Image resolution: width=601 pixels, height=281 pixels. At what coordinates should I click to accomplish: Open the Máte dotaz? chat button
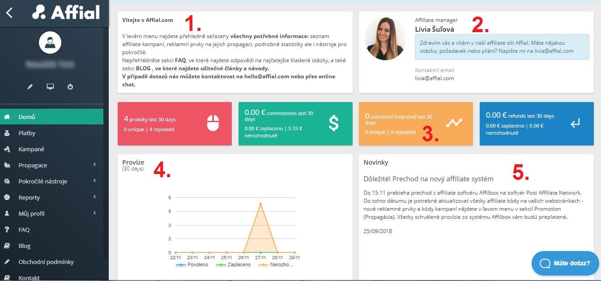[565, 263]
